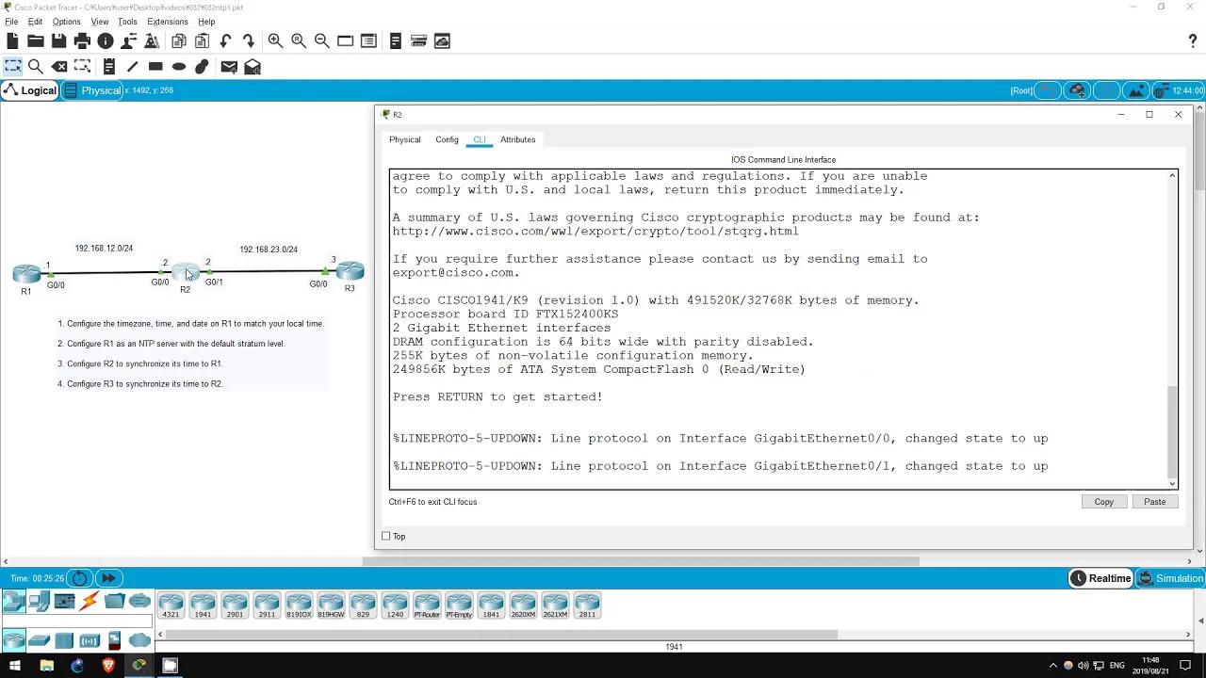Switch to Realtime mode
1206x678 pixels.
click(x=1100, y=577)
